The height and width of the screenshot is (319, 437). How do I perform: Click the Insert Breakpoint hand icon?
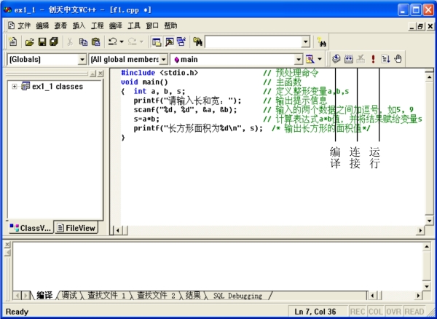coord(398,59)
